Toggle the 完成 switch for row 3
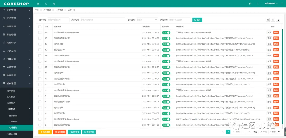286x138 pixels. pyautogui.click(x=166, y=119)
